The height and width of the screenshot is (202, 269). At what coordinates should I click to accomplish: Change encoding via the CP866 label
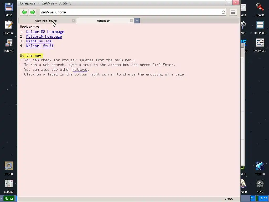point(229,199)
